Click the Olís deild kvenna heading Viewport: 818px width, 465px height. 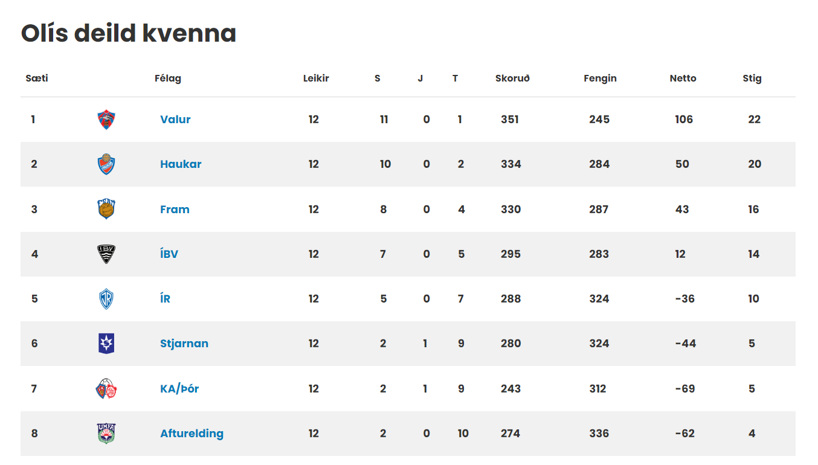click(129, 33)
